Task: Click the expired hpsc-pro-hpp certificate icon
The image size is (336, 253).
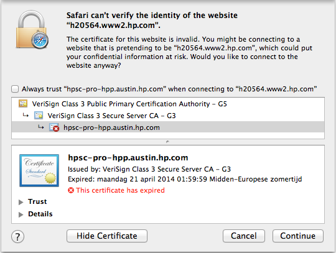Action: (x=54, y=127)
